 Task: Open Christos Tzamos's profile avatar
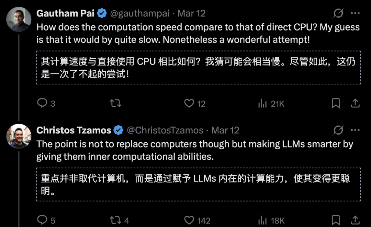click(19, 136)
